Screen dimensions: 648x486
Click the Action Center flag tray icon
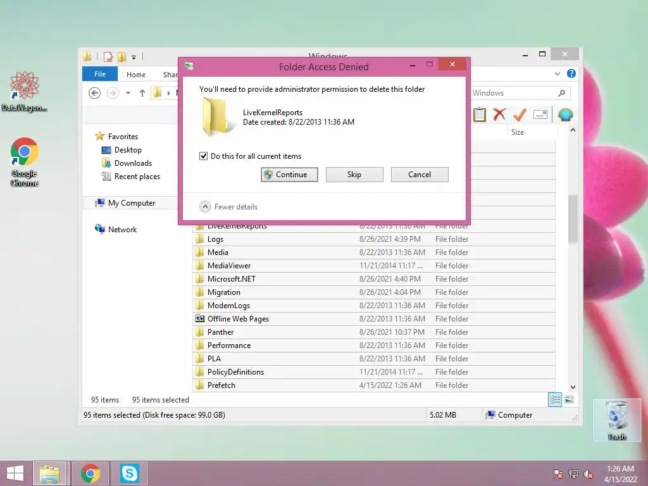point(558,473)
